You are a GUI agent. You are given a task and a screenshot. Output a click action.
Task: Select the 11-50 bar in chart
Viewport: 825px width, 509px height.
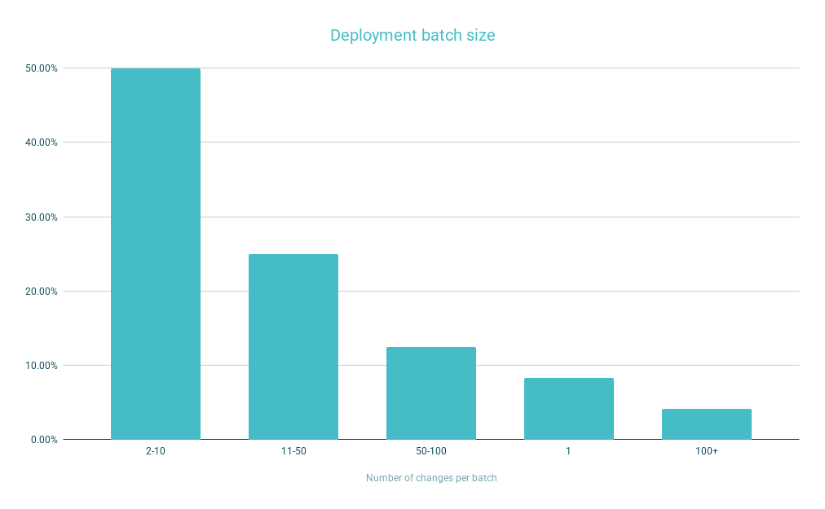[293, 347]
